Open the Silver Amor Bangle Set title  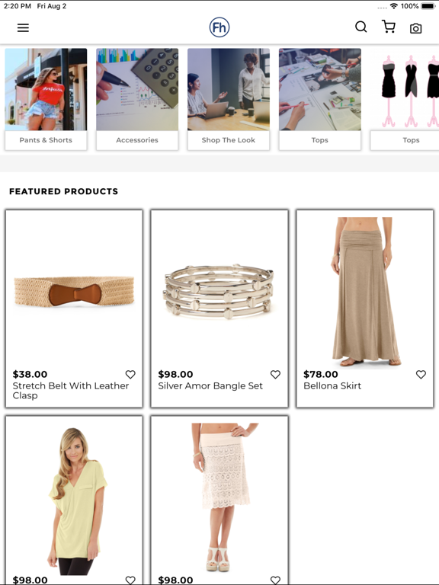210,385
